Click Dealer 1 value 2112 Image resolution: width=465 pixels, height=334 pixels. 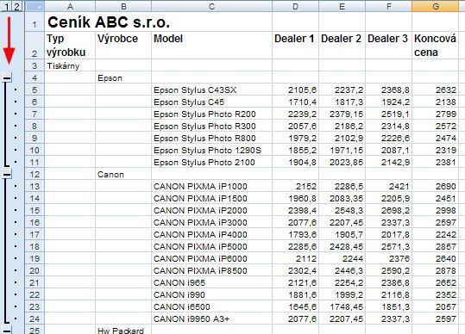[x=295, y=258]
